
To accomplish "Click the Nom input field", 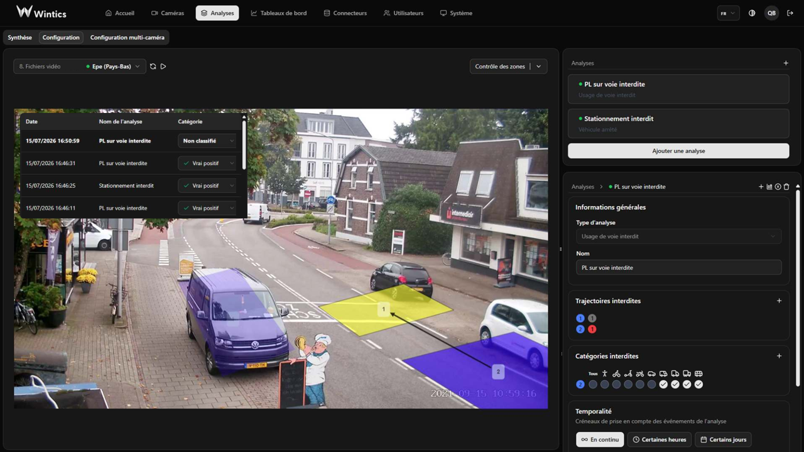I will click(678, 267).
